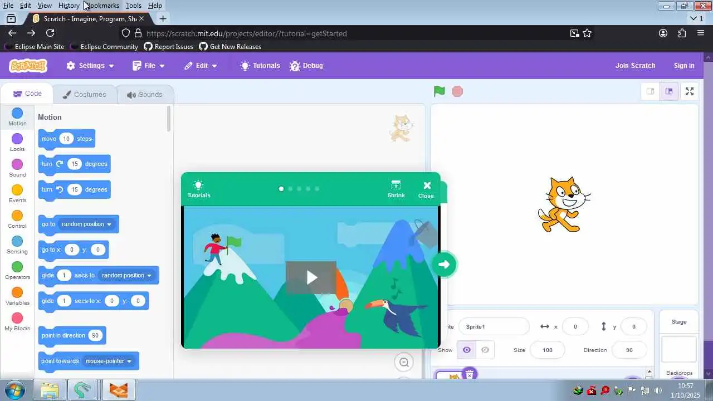Open Tutorials list from card header
713x401 pixels.
coord(199,189)
